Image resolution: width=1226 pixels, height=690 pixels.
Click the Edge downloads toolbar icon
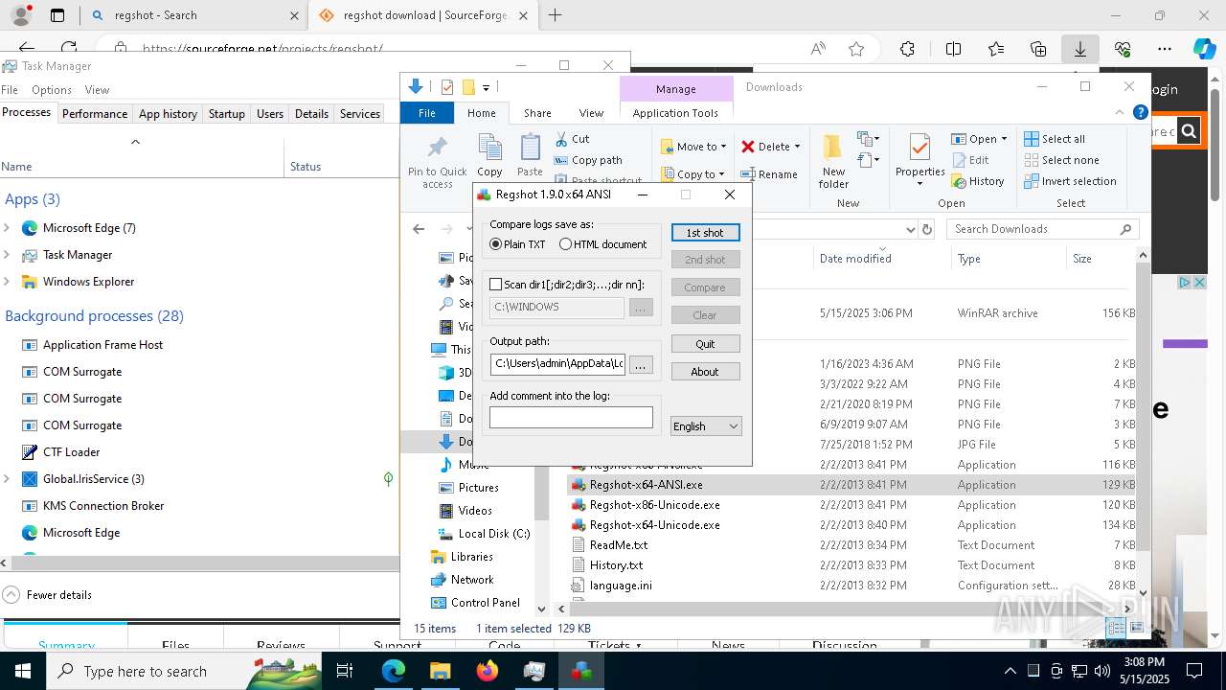coord(1080,49)
